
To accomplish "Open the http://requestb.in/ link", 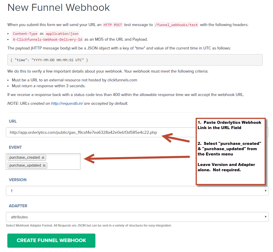I will click(x=67, y=103).
